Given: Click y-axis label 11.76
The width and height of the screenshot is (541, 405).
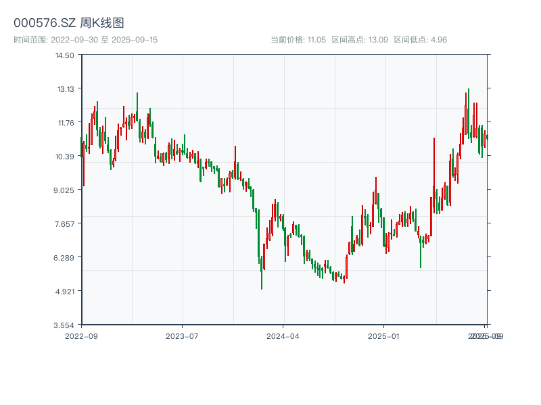Looking at the screenshot, I should [x=66, y=123].
